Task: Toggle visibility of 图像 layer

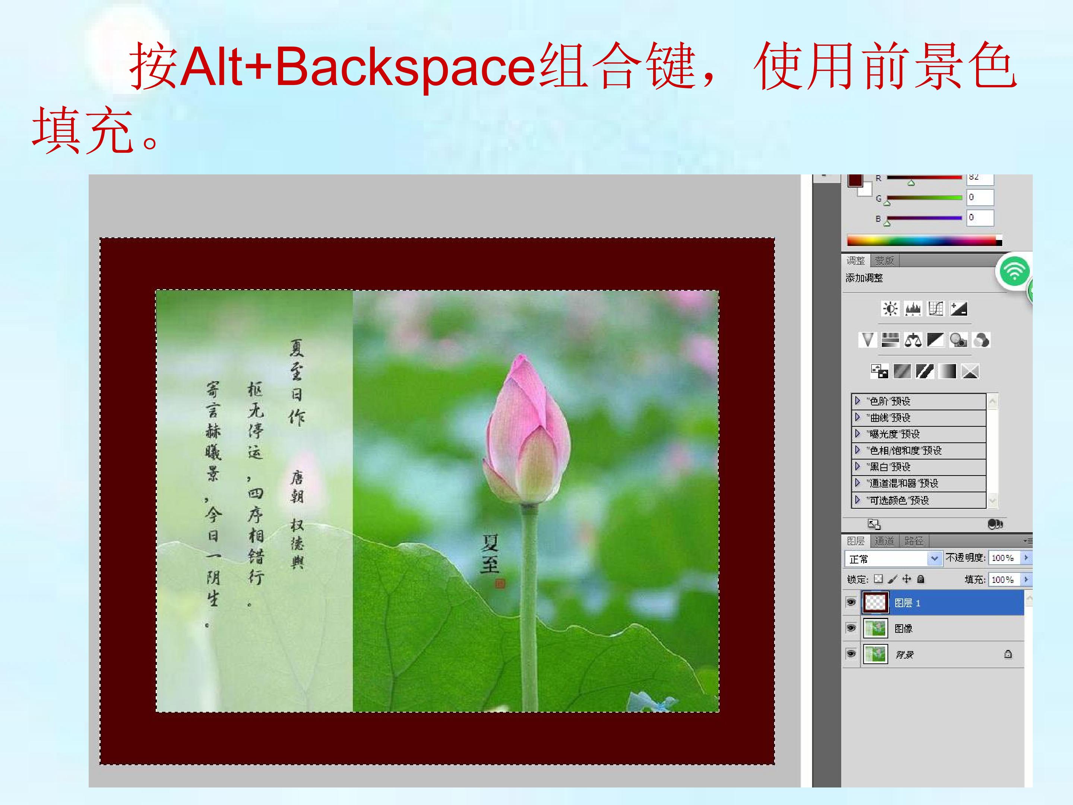Action: coord(851,628)
